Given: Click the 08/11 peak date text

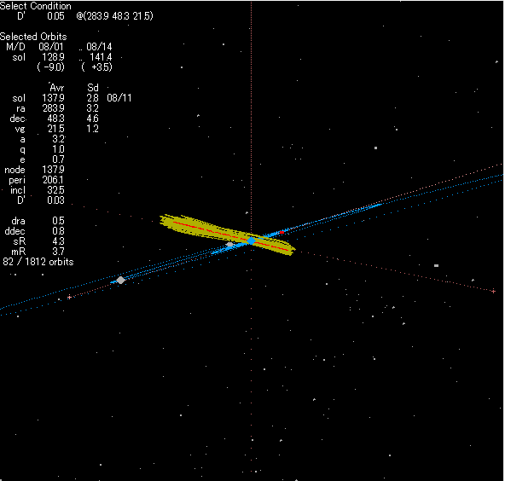Looking at the screenshot, I should click(119, 98).
